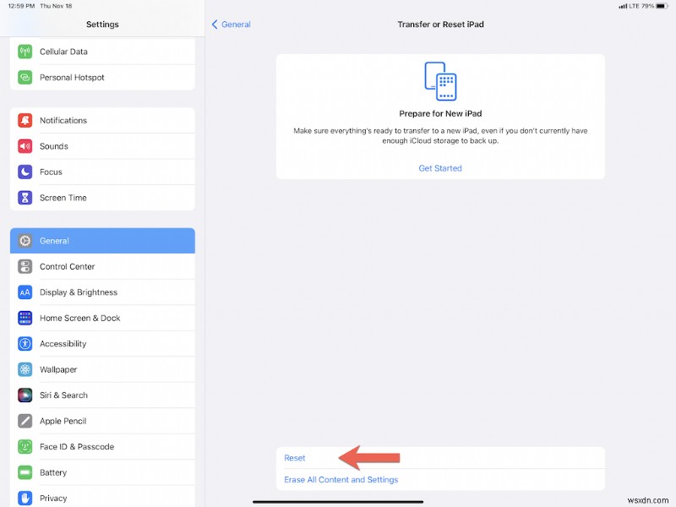Click the Accessibility figure icon

(25, 343)
